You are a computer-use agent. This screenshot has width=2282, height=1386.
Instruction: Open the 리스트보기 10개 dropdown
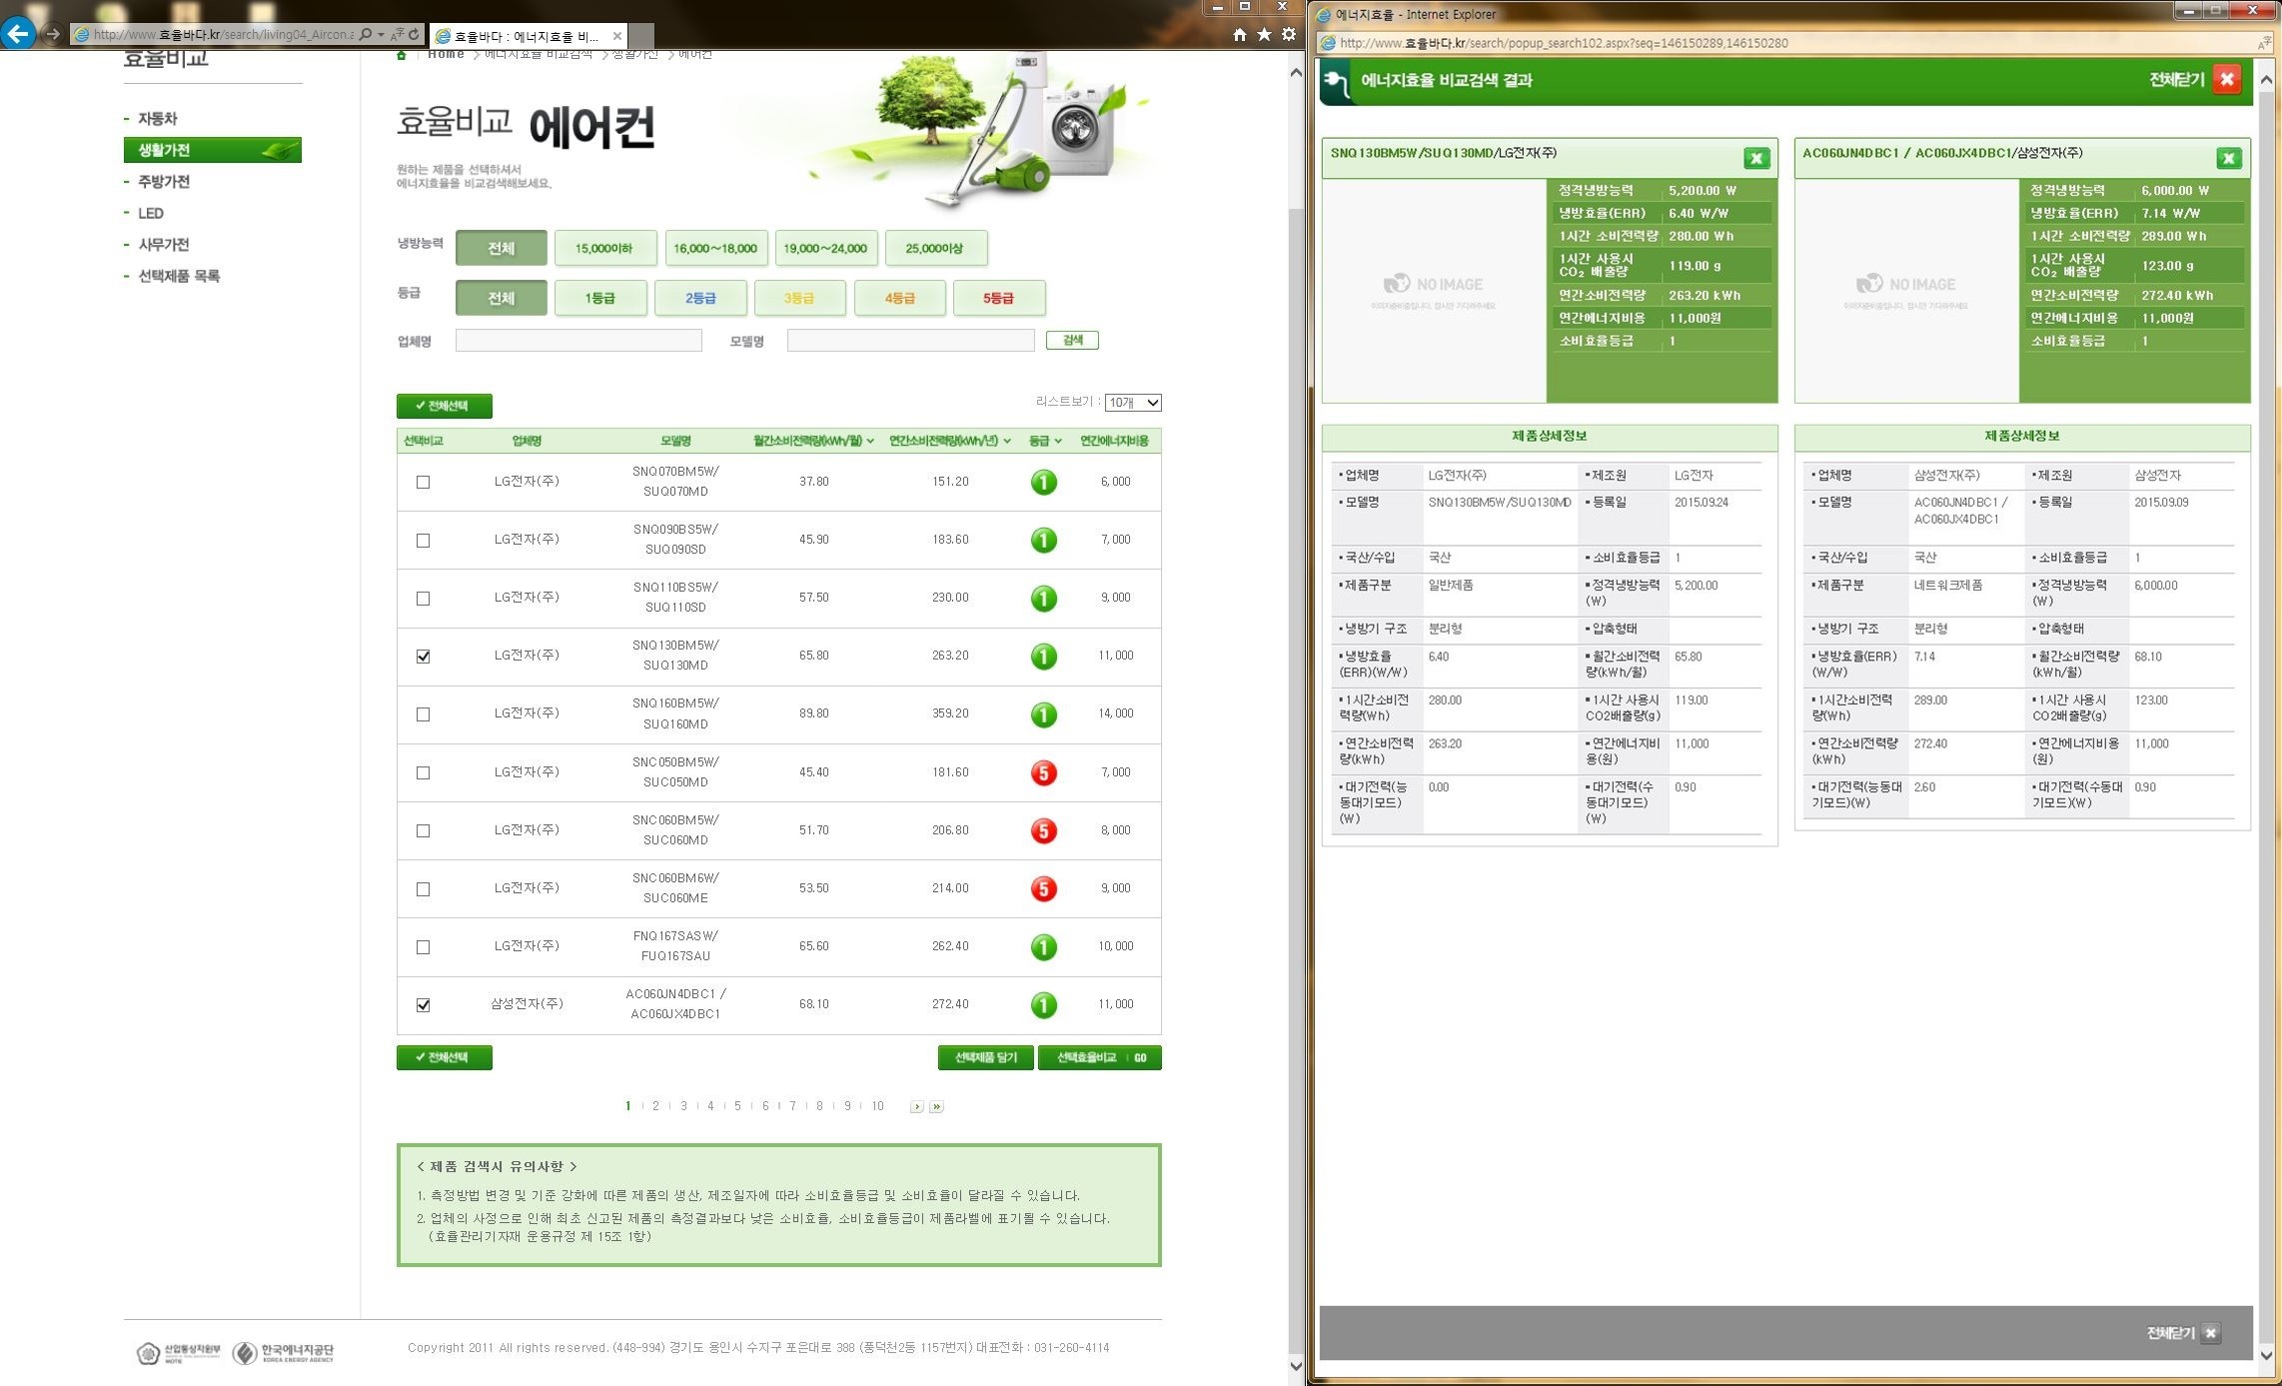(1132, 403)
